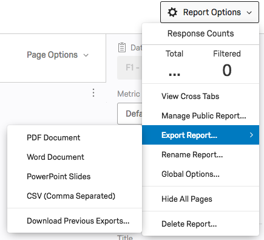Click the clipboard data source icon
The image size is (264, 240).
[x=122, y=47]
